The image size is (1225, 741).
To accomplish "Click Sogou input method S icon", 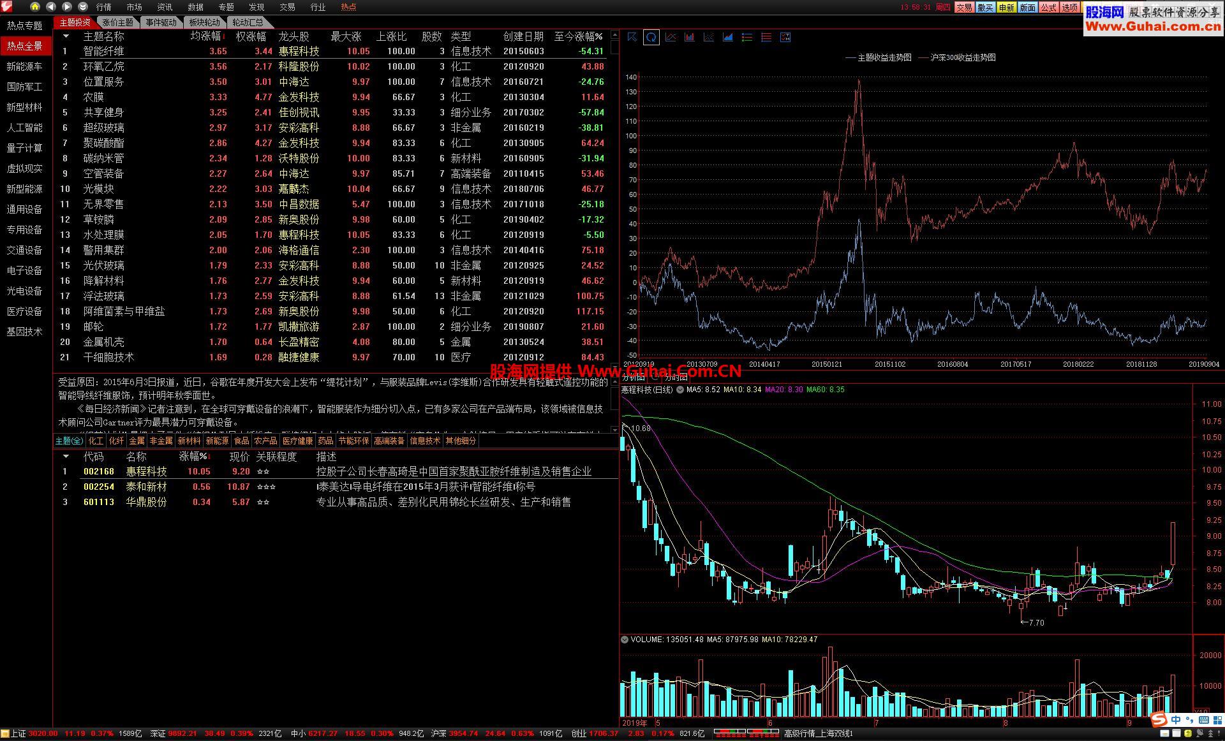I will (1159, 720).
